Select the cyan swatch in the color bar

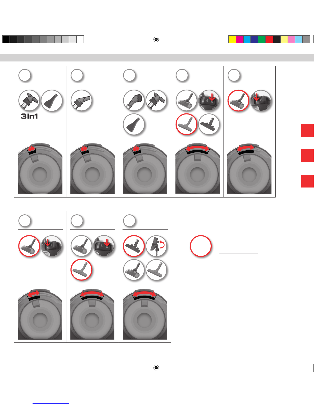247,39
